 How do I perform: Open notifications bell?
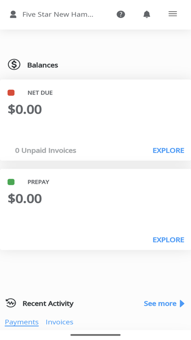pyautogui.click(x=147, y=14)
